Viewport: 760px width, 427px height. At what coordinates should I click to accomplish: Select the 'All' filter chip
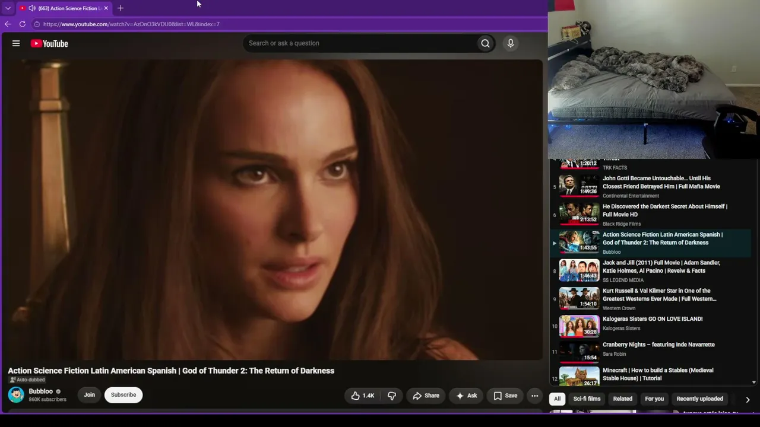point(557,399)
